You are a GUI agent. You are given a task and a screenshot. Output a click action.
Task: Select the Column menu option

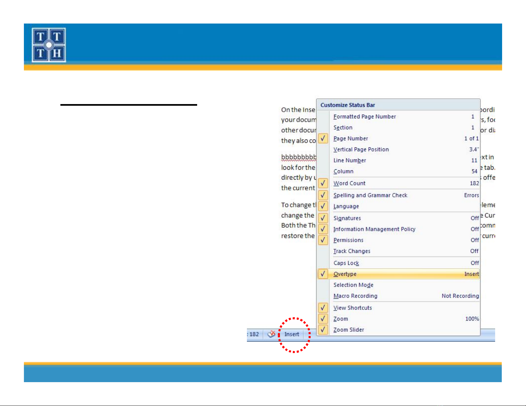point(343,171)
